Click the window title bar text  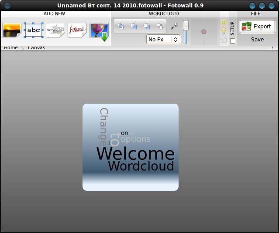(130, 6)
